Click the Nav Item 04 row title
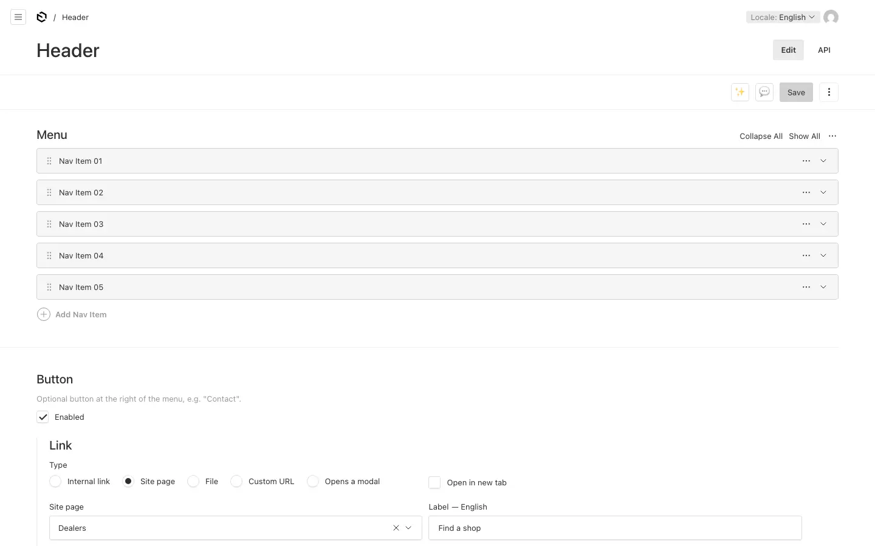 (81, 255)
